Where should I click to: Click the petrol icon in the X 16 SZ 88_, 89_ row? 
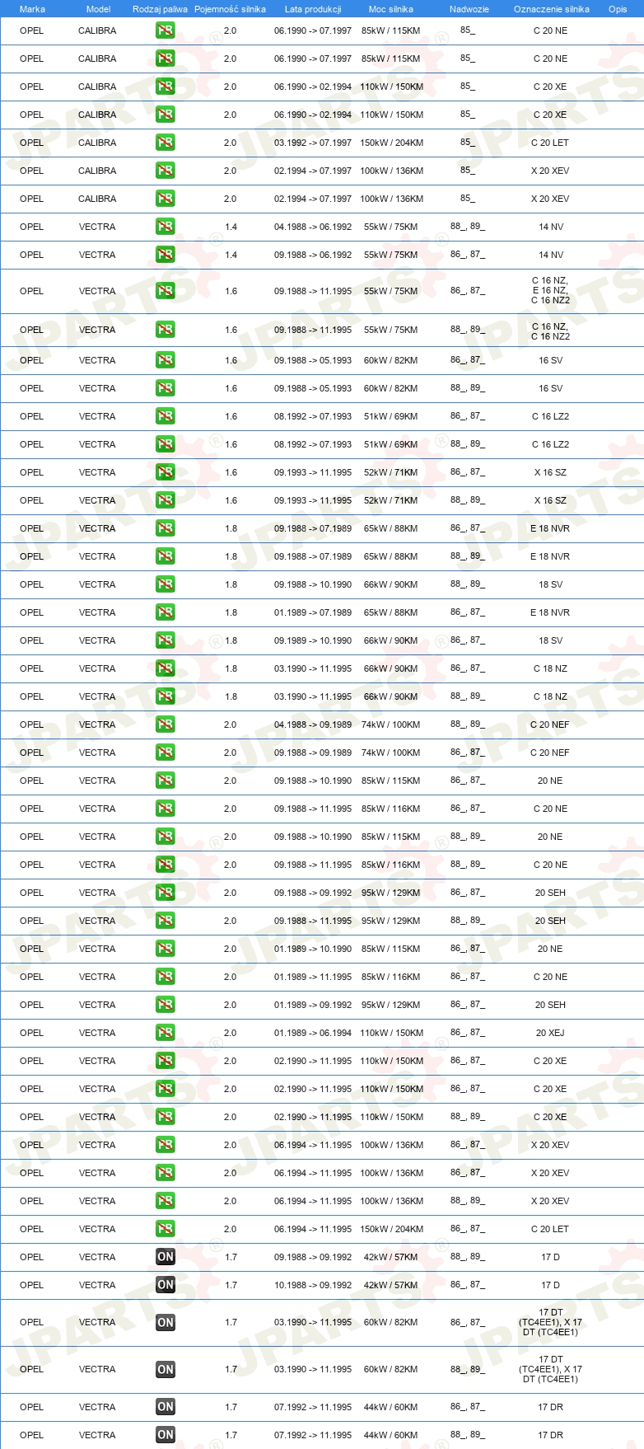[165, 500]
